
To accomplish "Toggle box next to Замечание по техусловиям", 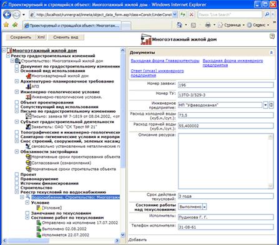I will tap(27, 213).
